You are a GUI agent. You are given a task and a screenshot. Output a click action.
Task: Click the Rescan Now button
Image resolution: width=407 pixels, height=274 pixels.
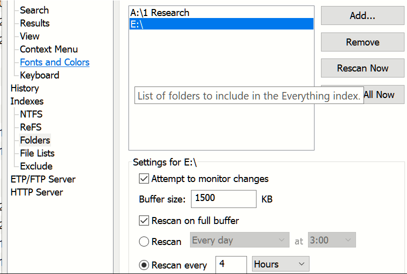tap(362, 68)
